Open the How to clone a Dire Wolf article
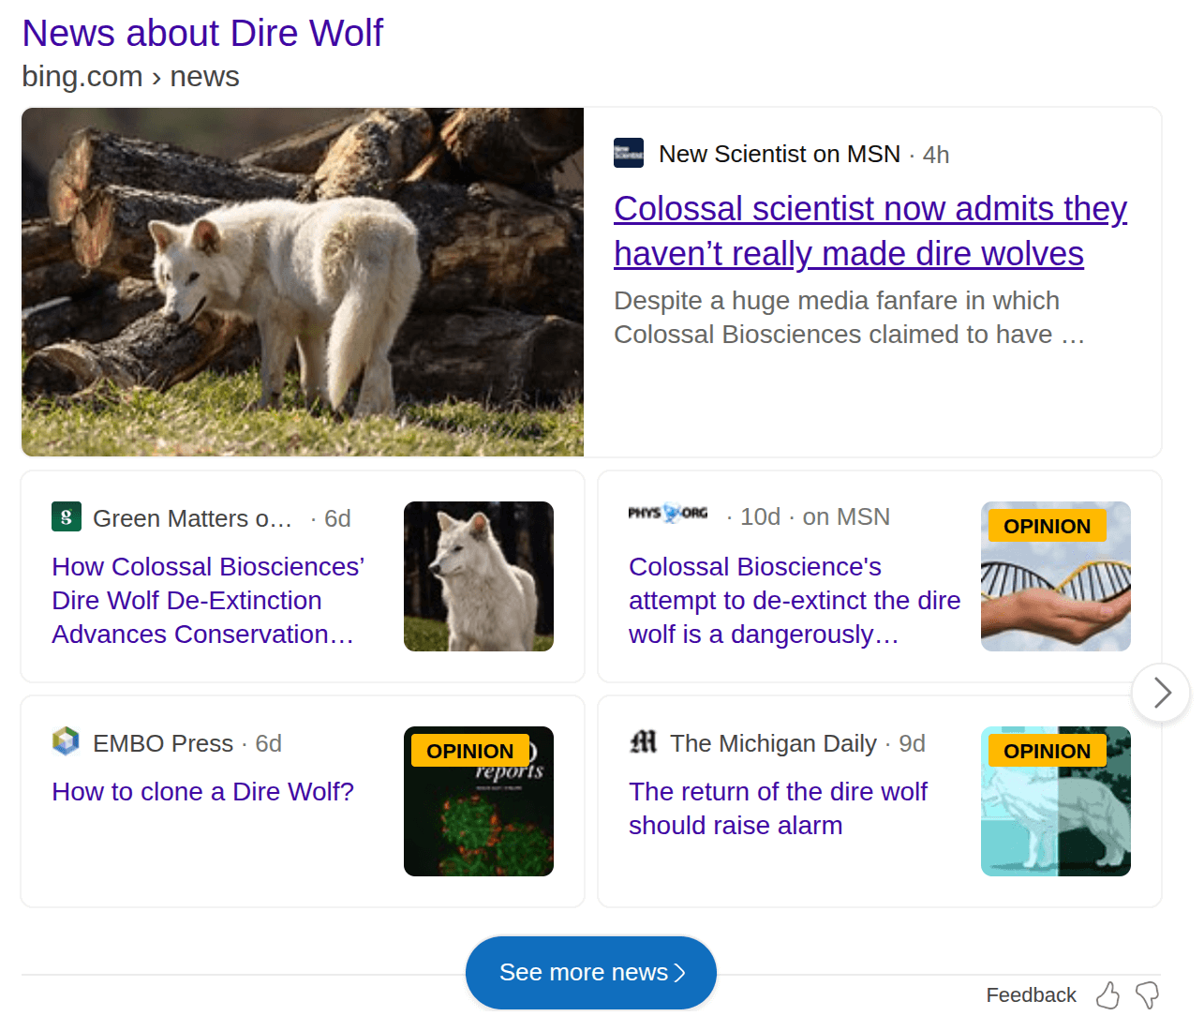 point(202,792)
